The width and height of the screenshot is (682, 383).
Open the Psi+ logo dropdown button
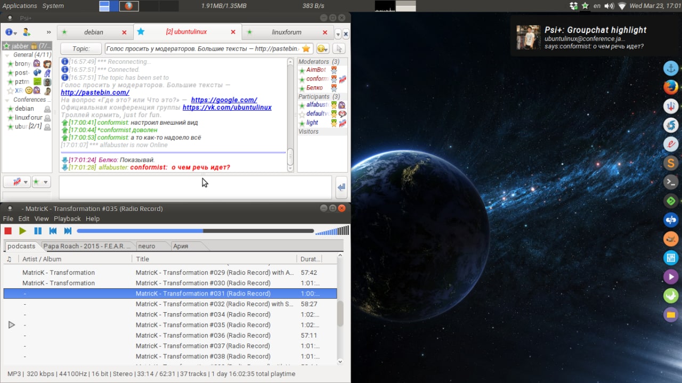(17, 182)
